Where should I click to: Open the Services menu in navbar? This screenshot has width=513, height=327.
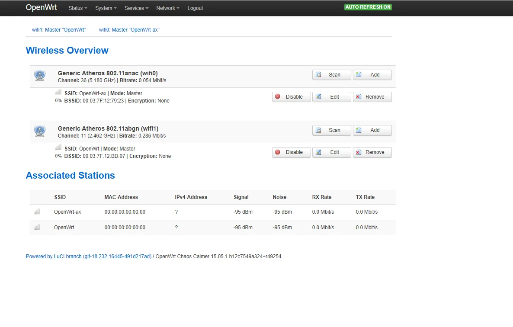click(x=136, y=8)
